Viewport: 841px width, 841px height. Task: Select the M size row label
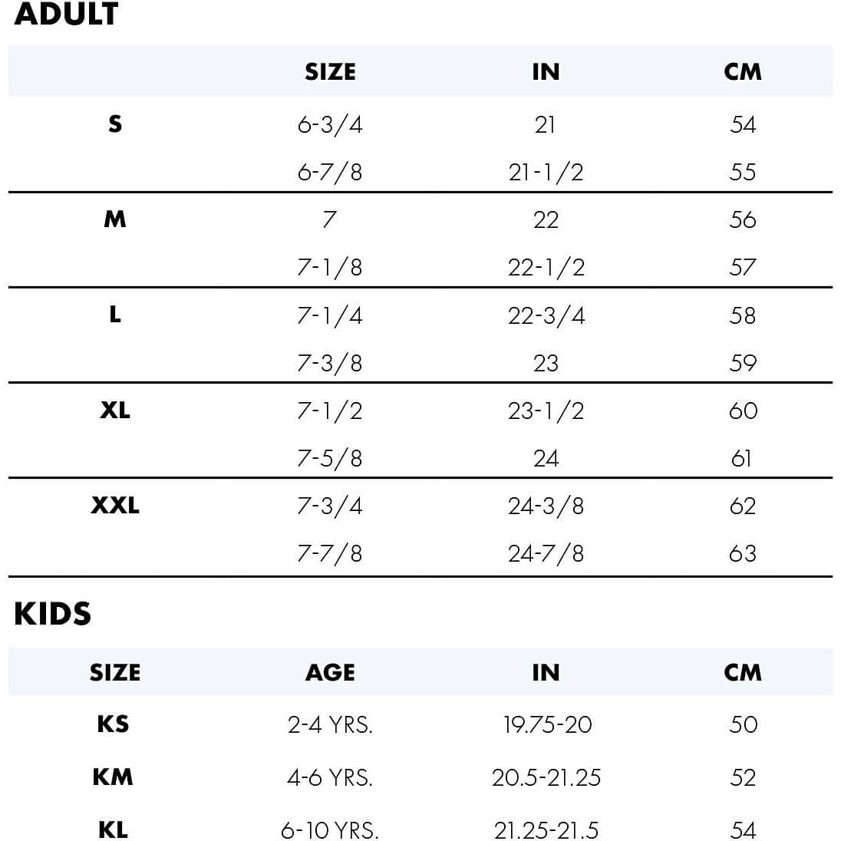click(x=114, y=219)
